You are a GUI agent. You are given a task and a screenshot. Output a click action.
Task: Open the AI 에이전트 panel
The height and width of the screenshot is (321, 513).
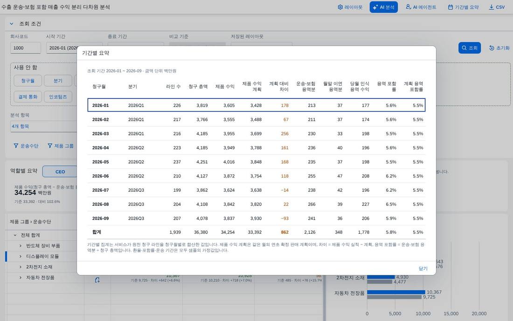(421, 7)
